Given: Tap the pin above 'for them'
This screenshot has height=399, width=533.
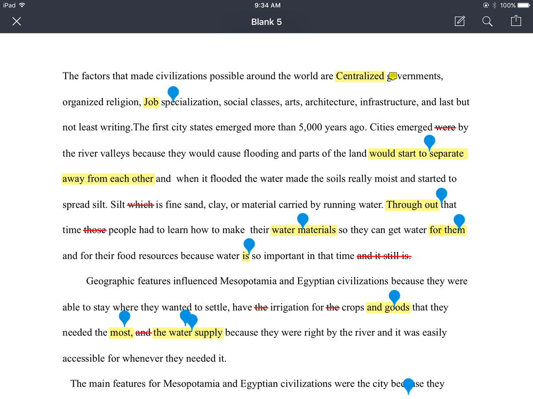Looking at the screenshot, I should click(459, 221).
